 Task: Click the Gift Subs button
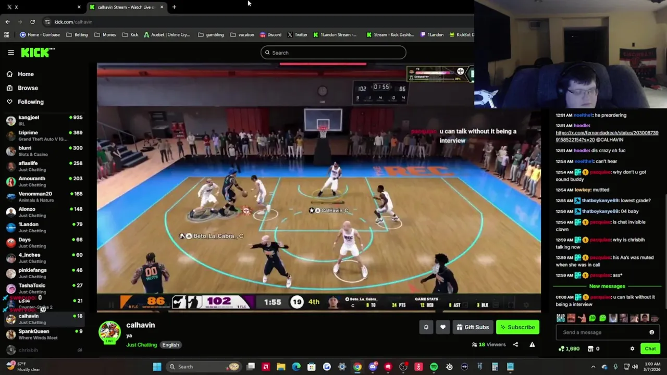(x=473, y=327)
